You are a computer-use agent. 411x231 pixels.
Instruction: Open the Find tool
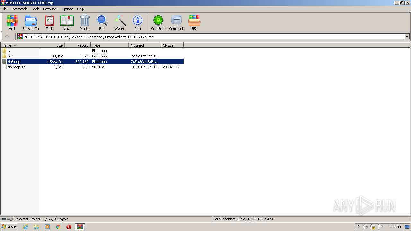click(102, 22)
